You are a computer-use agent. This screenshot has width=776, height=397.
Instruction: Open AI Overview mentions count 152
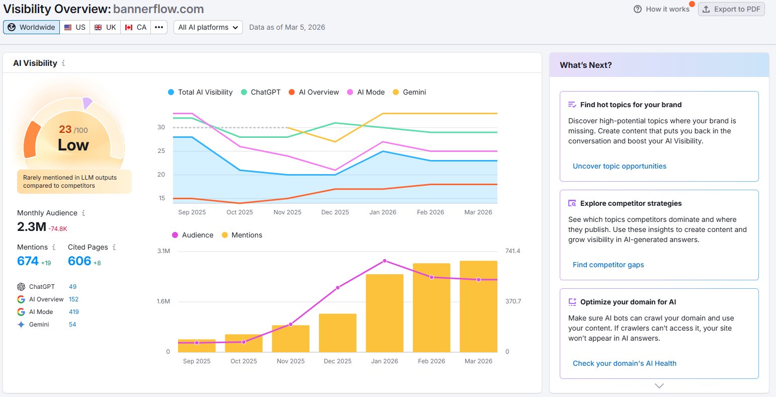pos(73,299)
